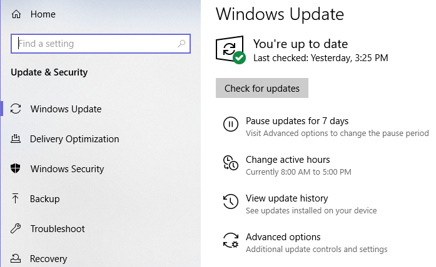This screenshot has width=436, height=267.
Task: Click the Windows Security shield icon
Action: pyautogui.click(x=16, y=168)
